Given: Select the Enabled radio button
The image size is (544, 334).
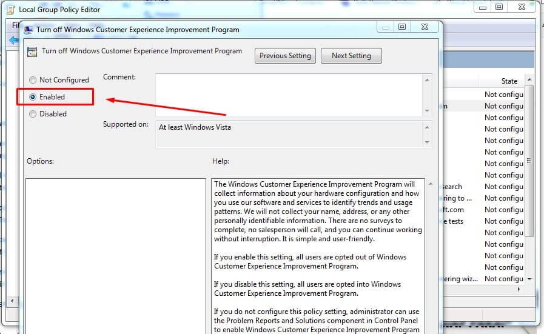Looking at the screenshot, I should [x=33, y=97].
